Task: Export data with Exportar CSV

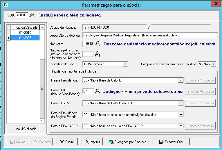Action: coord(171,142)
